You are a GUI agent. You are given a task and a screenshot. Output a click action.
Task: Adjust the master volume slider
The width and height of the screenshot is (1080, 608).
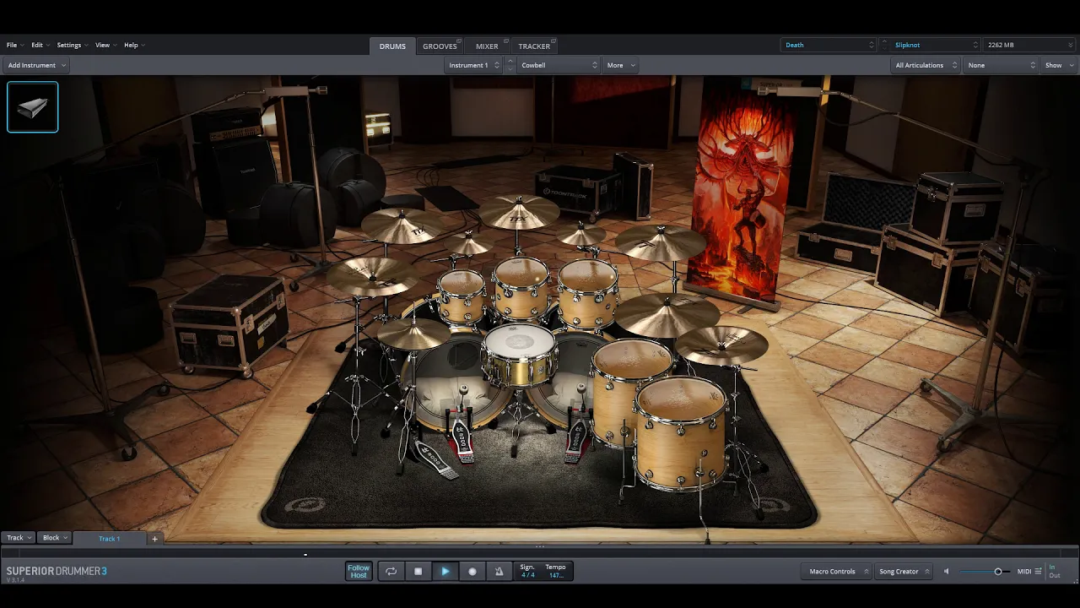(983, 572)
